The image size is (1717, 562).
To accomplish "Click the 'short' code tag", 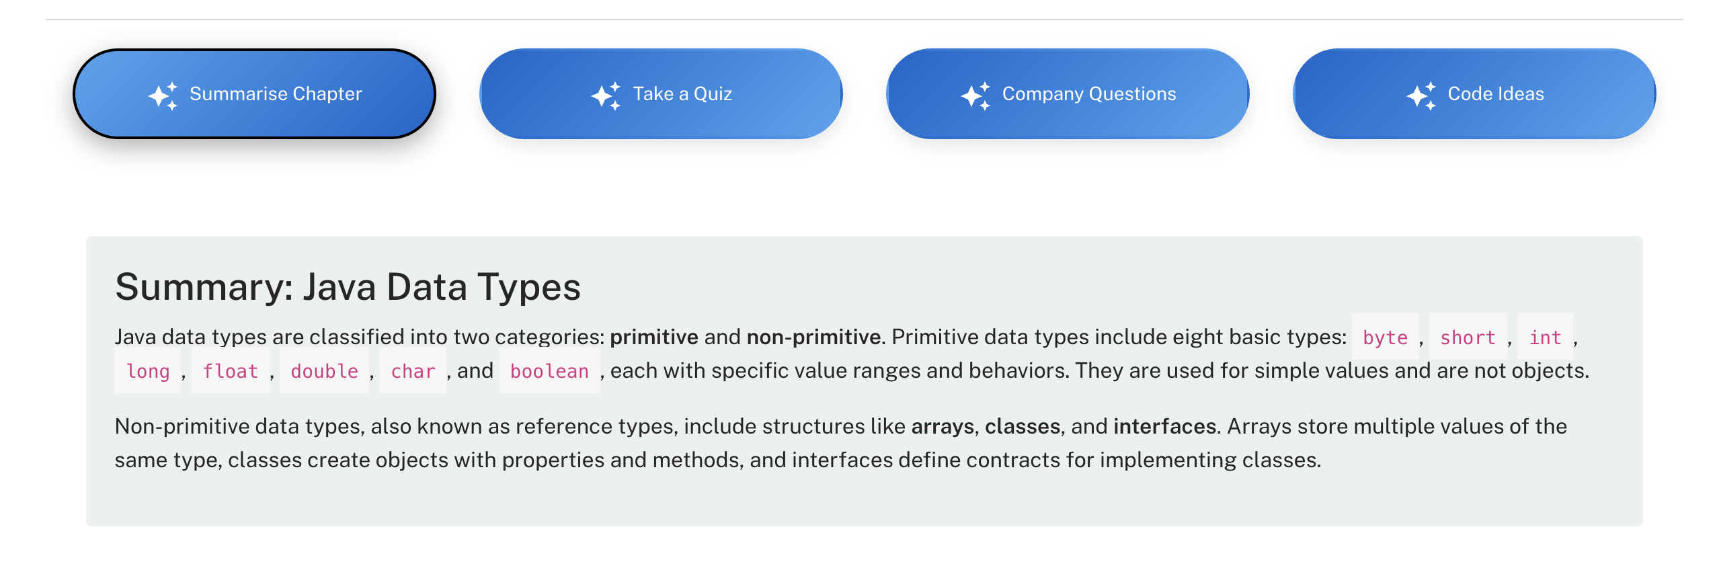I will pyautogui.click(x=1467, y=337).
